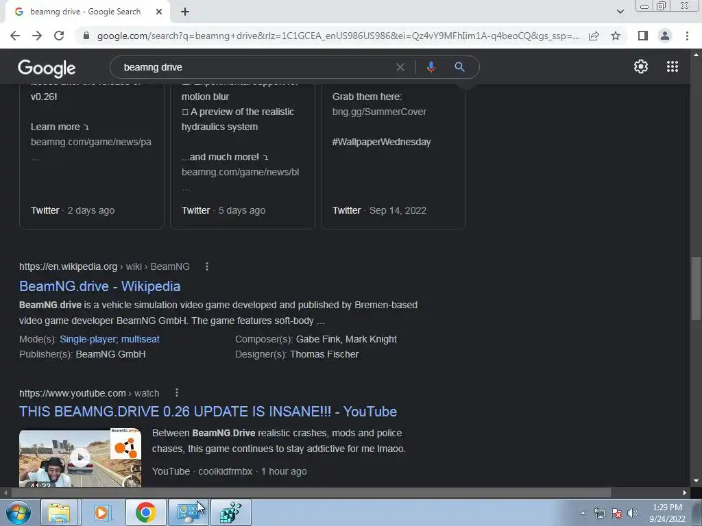Show hidden system tray icons
Screen dimensions: 702x526
click(x=583, y=513)
